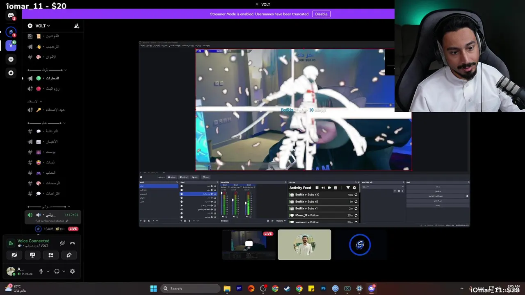Click the LIVE badge beside SAM

[x=73, y=229]
